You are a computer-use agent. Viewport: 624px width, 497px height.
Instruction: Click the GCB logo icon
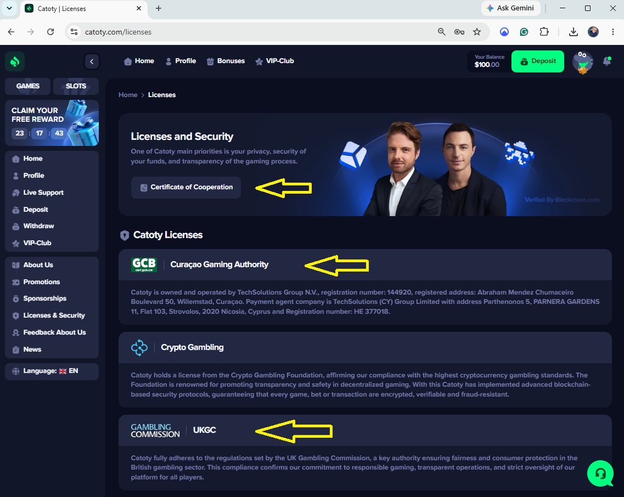click(144, 264)
